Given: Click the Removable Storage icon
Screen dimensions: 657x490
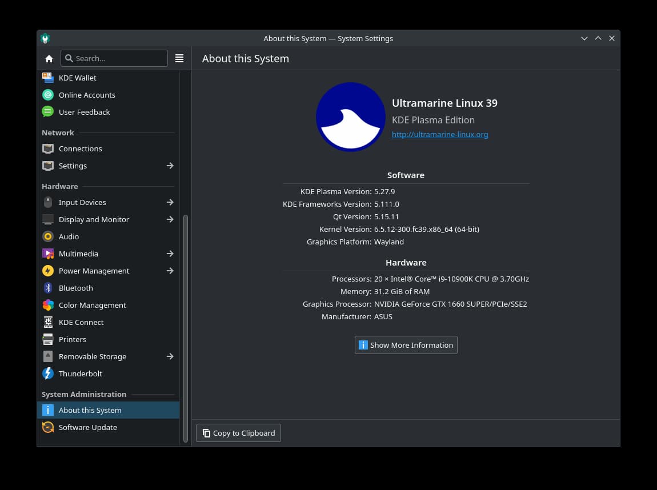Looking at the screenshot, I should [x=48, y=357].
